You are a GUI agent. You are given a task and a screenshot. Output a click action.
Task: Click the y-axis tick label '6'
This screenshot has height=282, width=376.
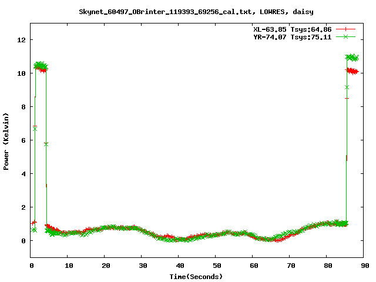(x=23, y=140)
